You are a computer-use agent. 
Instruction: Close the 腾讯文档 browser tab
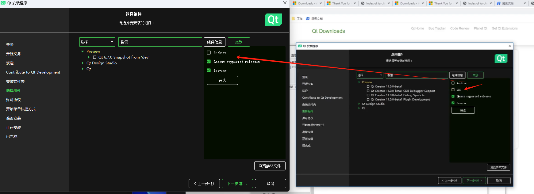click(525, 3)
